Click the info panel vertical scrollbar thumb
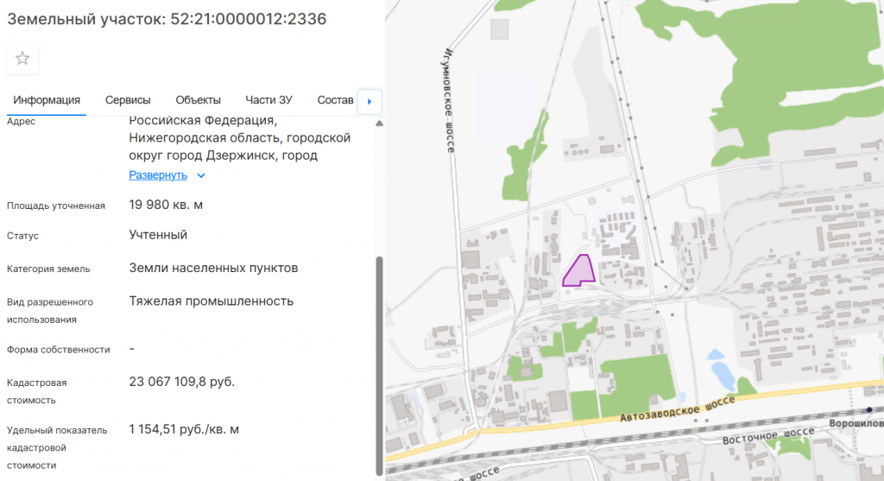This screenshot has width=884, height=481. [378, 363]
